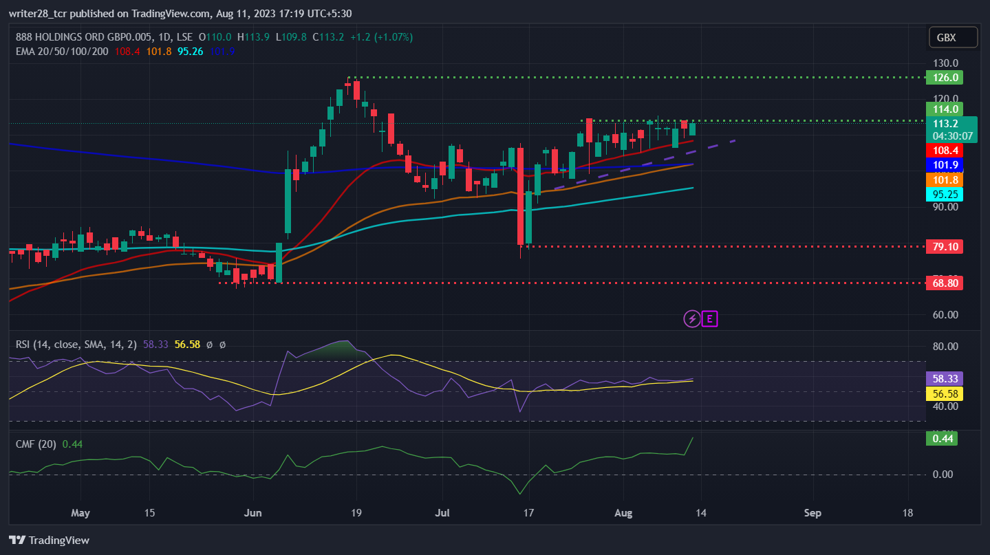Click the 04:30:07 bar countdown timer
This screenshot has height=555, width=990.
952,135
